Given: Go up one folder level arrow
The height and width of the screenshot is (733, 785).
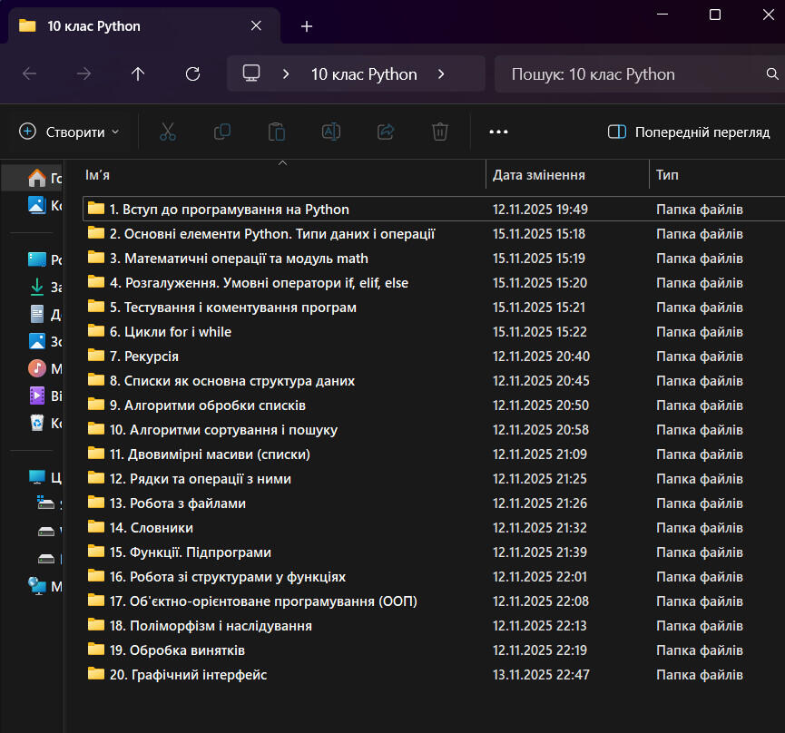Looking at the screenshot, I should point(138,74).
